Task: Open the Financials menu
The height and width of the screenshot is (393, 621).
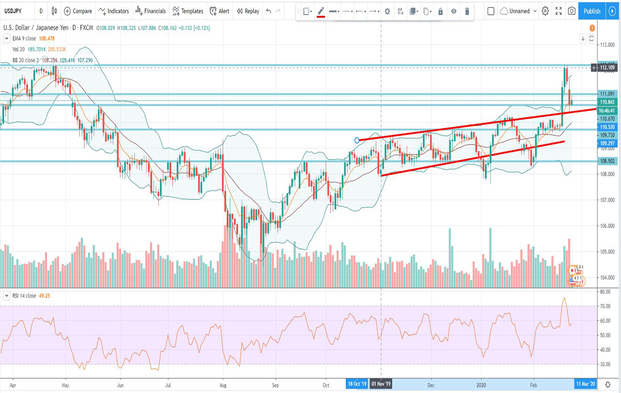Action: (151, 11)
